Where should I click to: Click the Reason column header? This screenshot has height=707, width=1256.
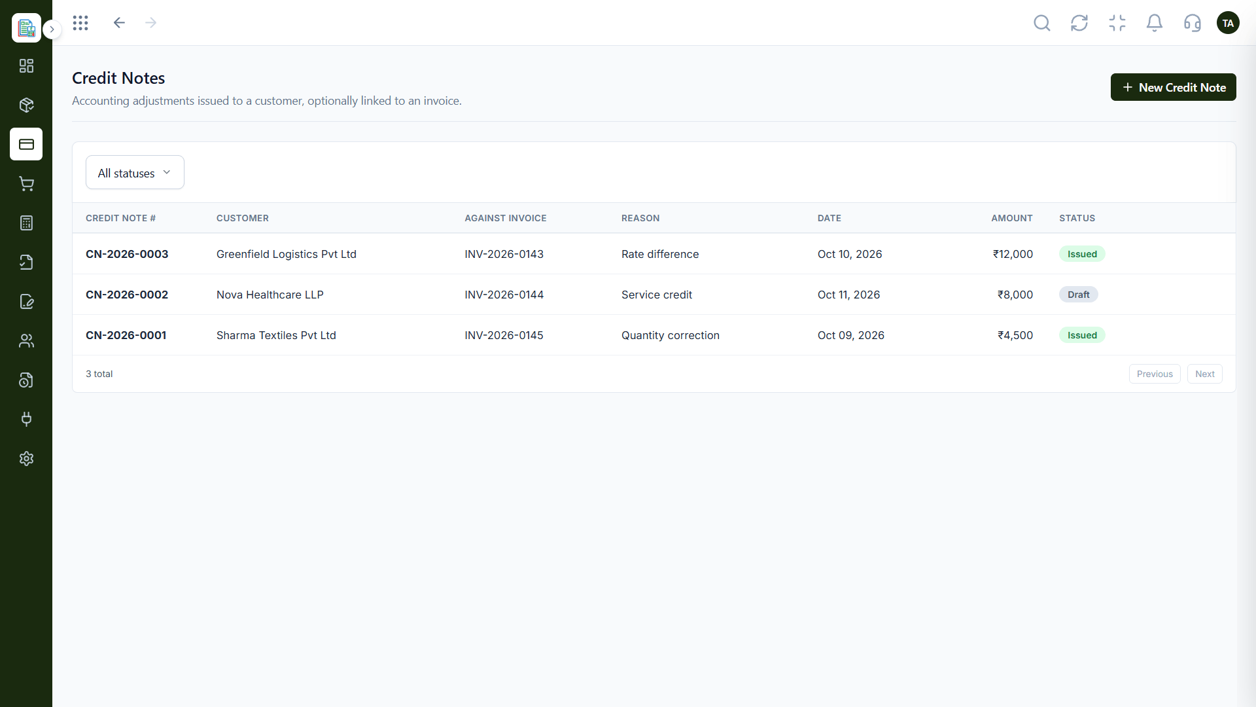click(x=640, y=218)
